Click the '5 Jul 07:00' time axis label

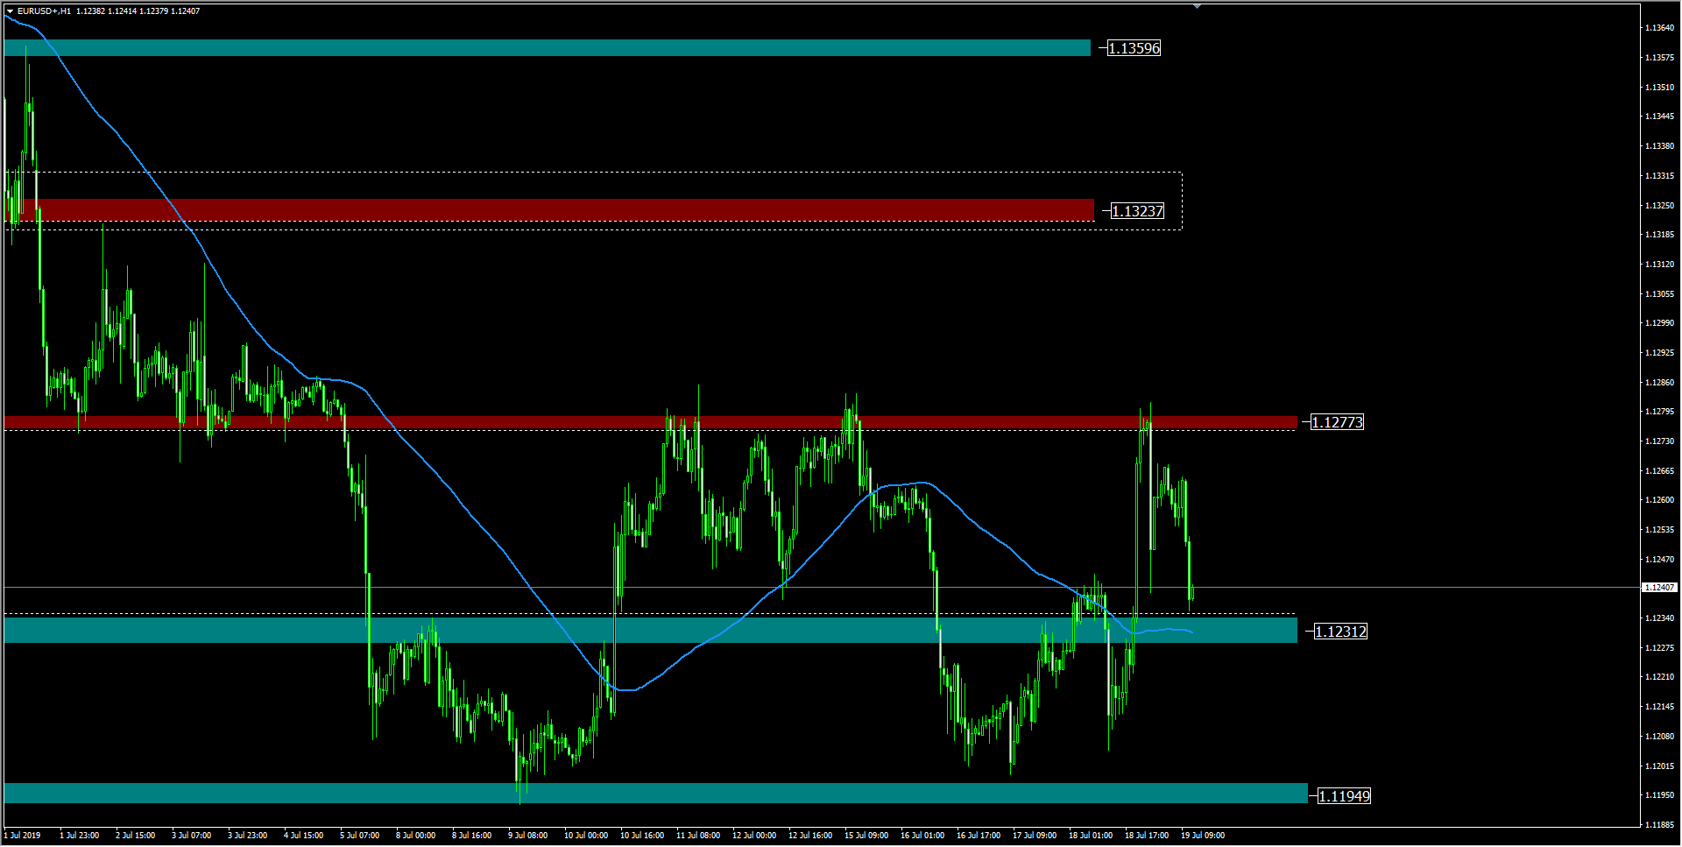[x=360, y=836]
